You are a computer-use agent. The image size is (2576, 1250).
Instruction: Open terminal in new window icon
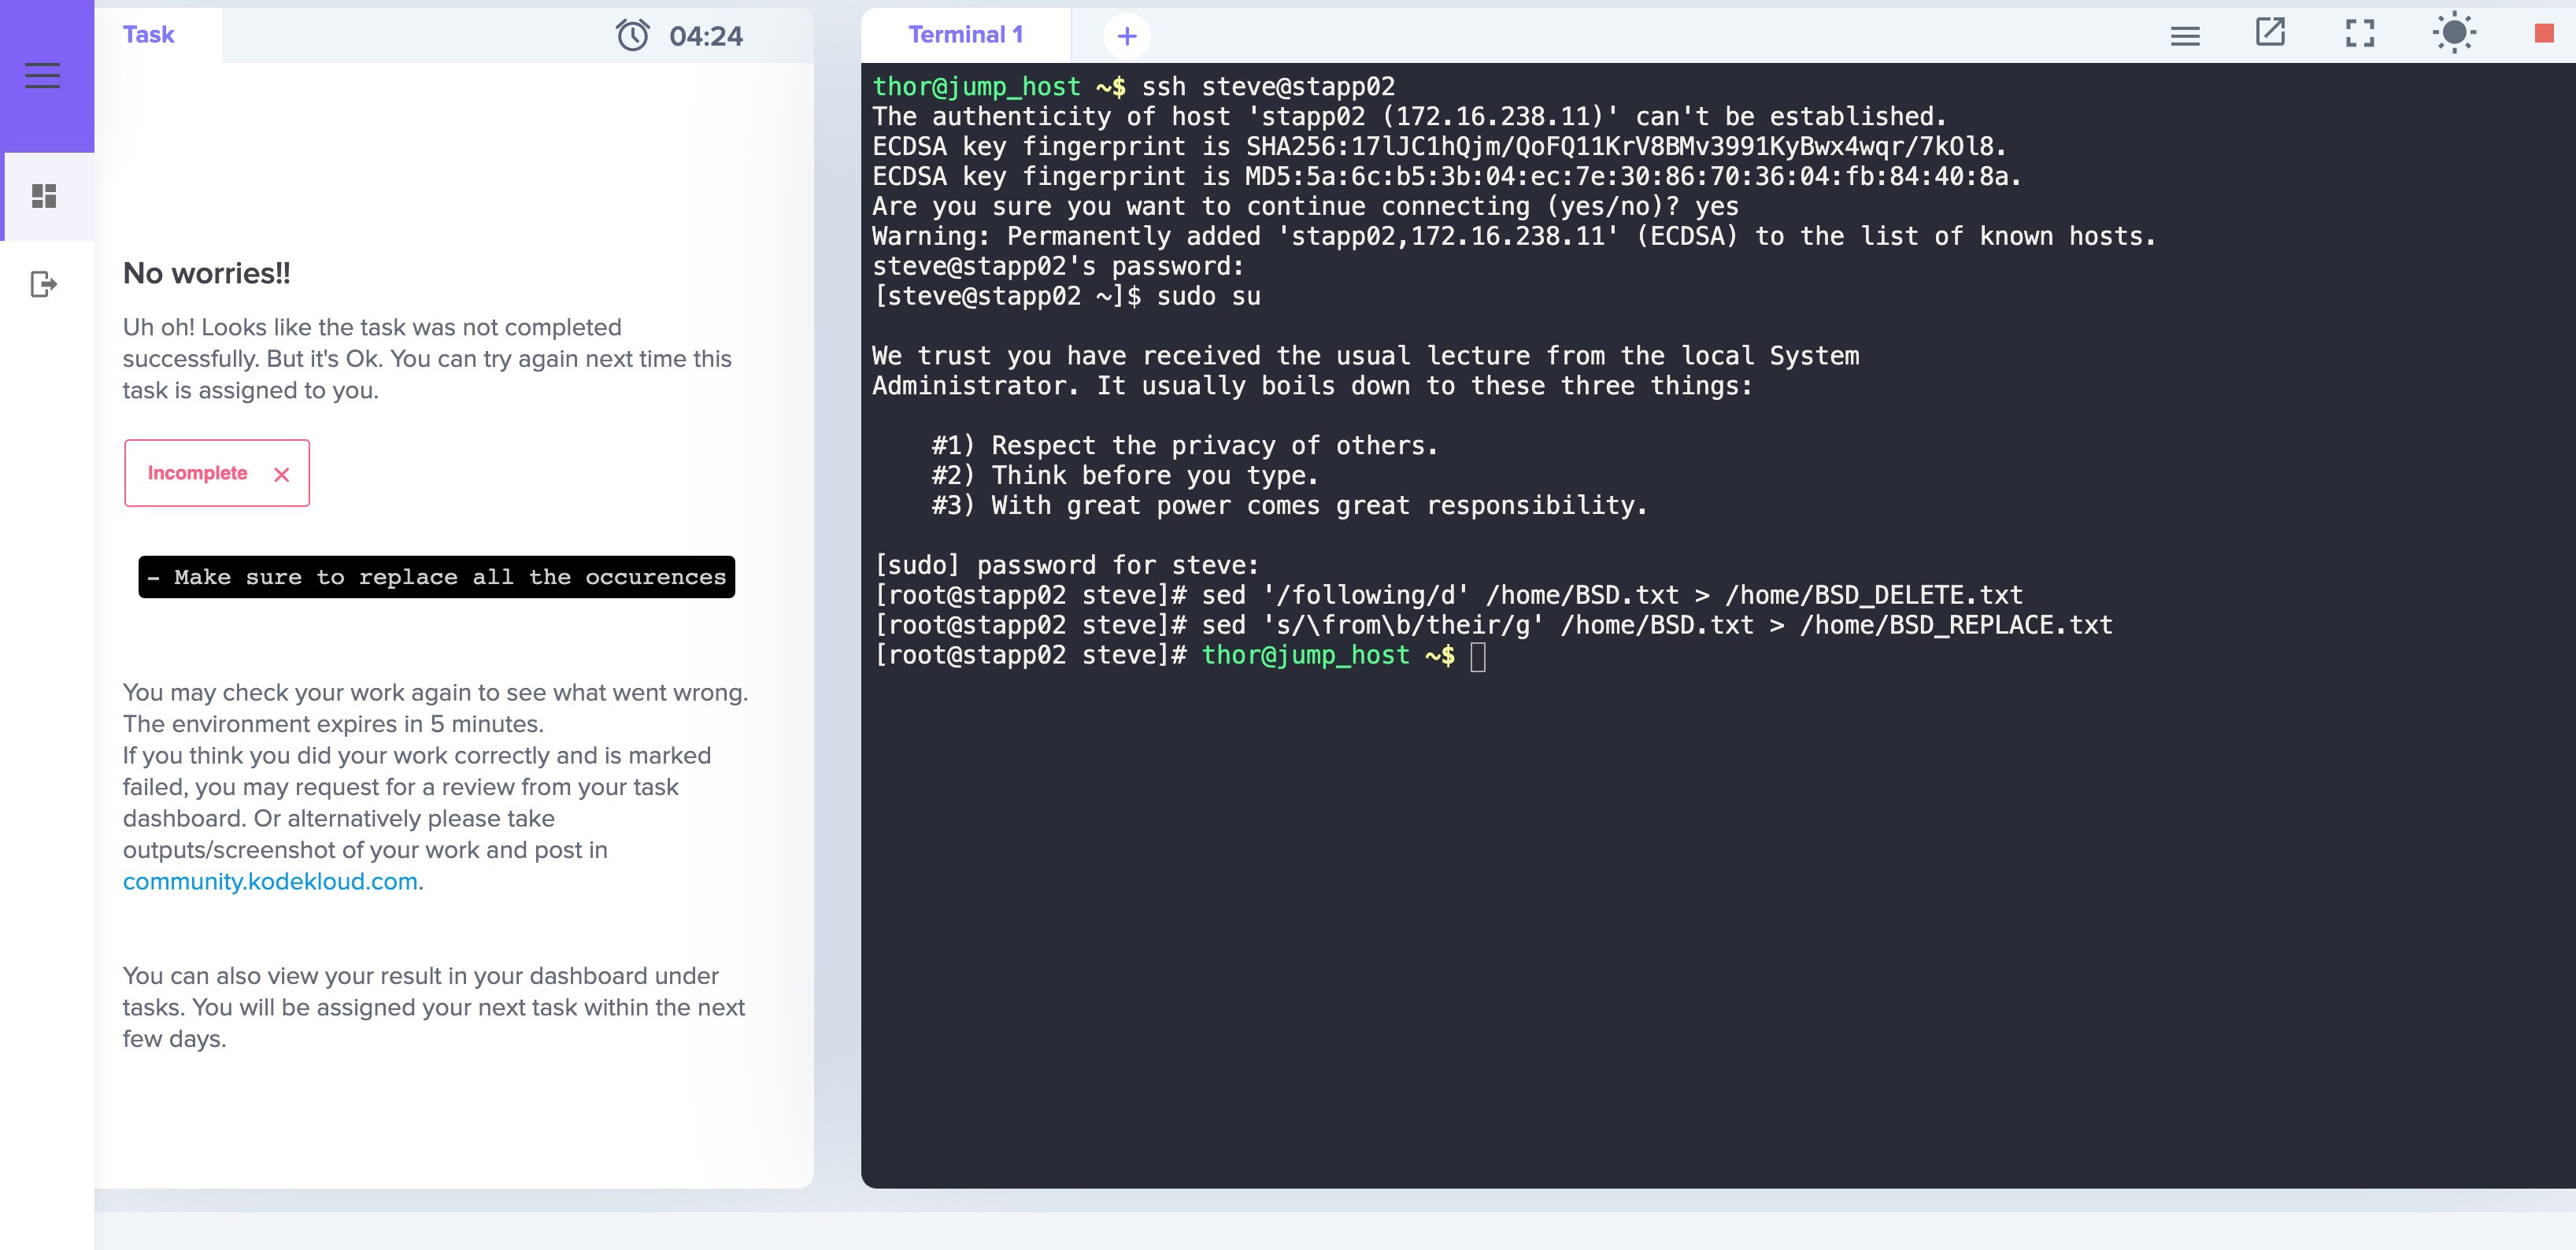(2270, 33)
